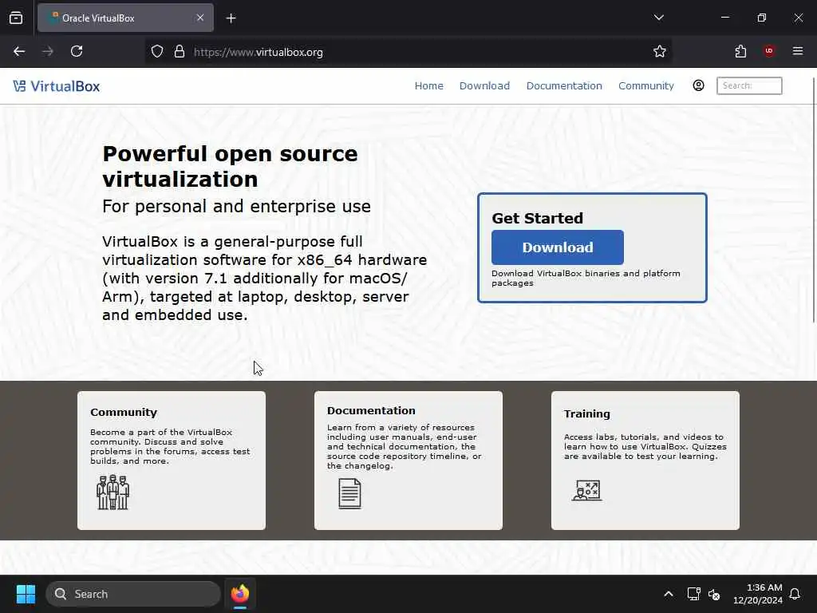
Task: Click the Documentation page icon
Action: pos(349,493)
